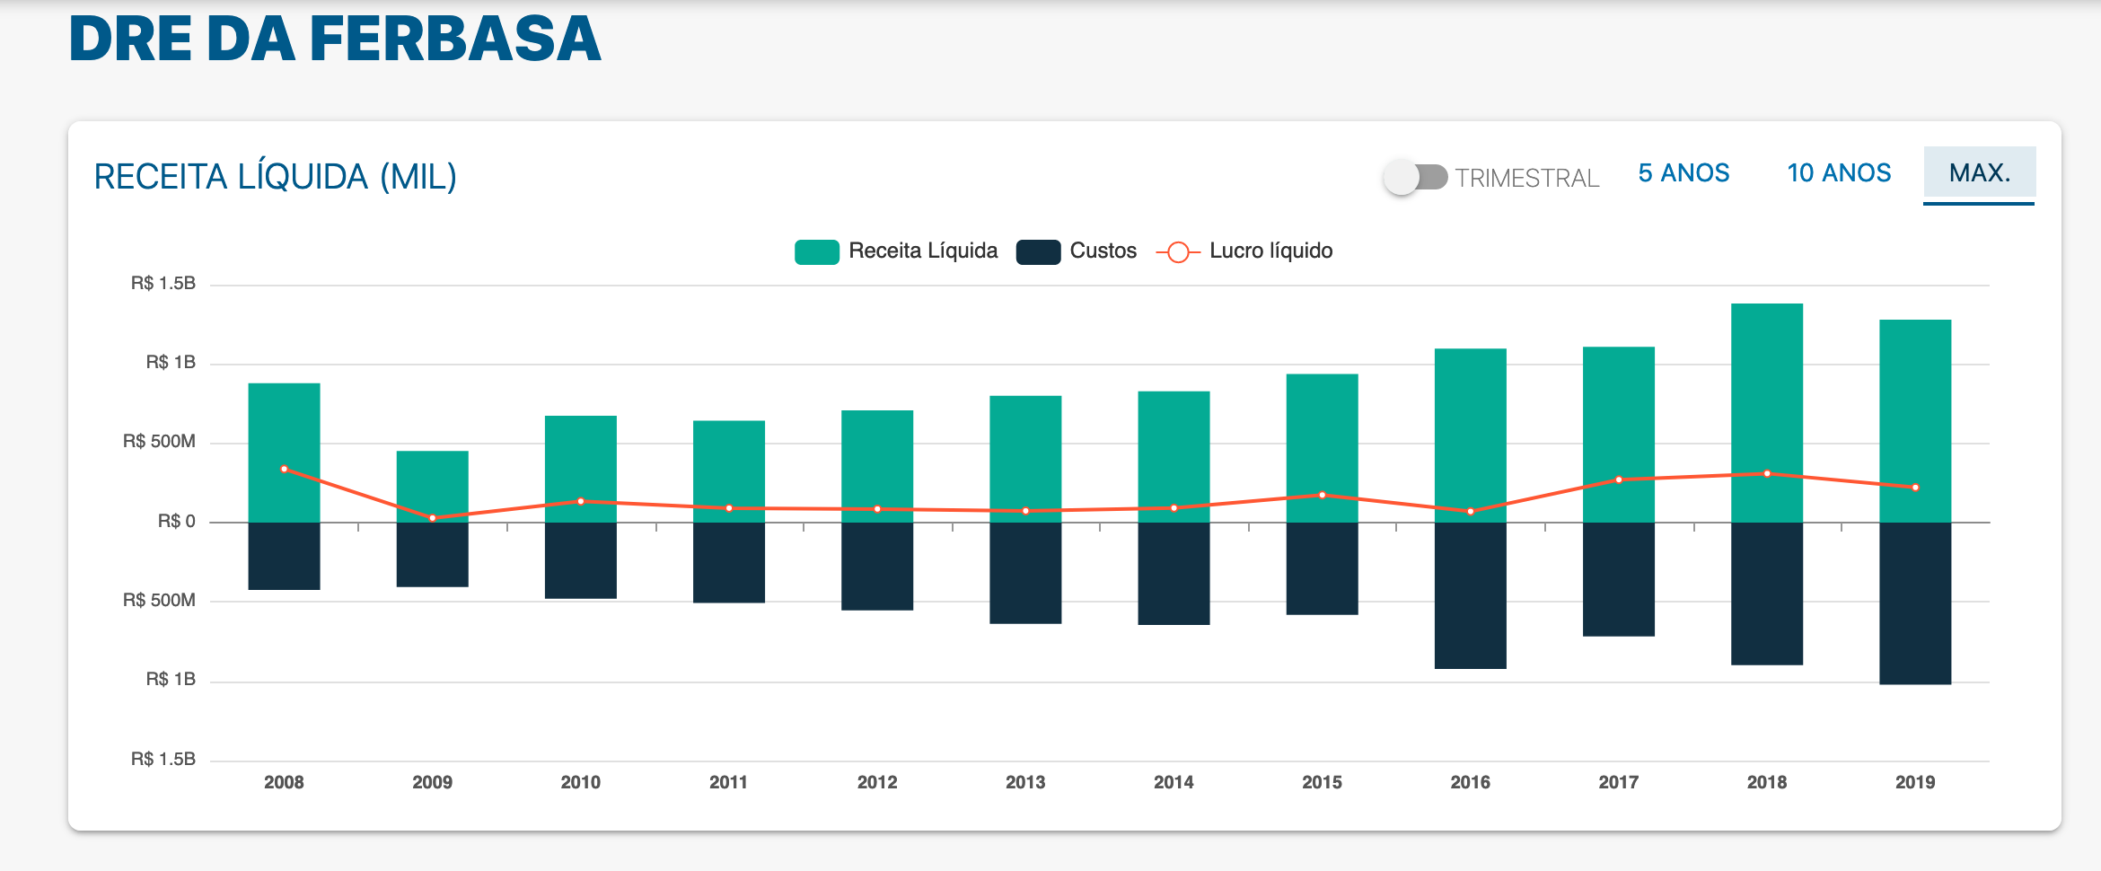Click the green revenue bar for 2008
The image size is (2101, 871).
click(285, 453)
